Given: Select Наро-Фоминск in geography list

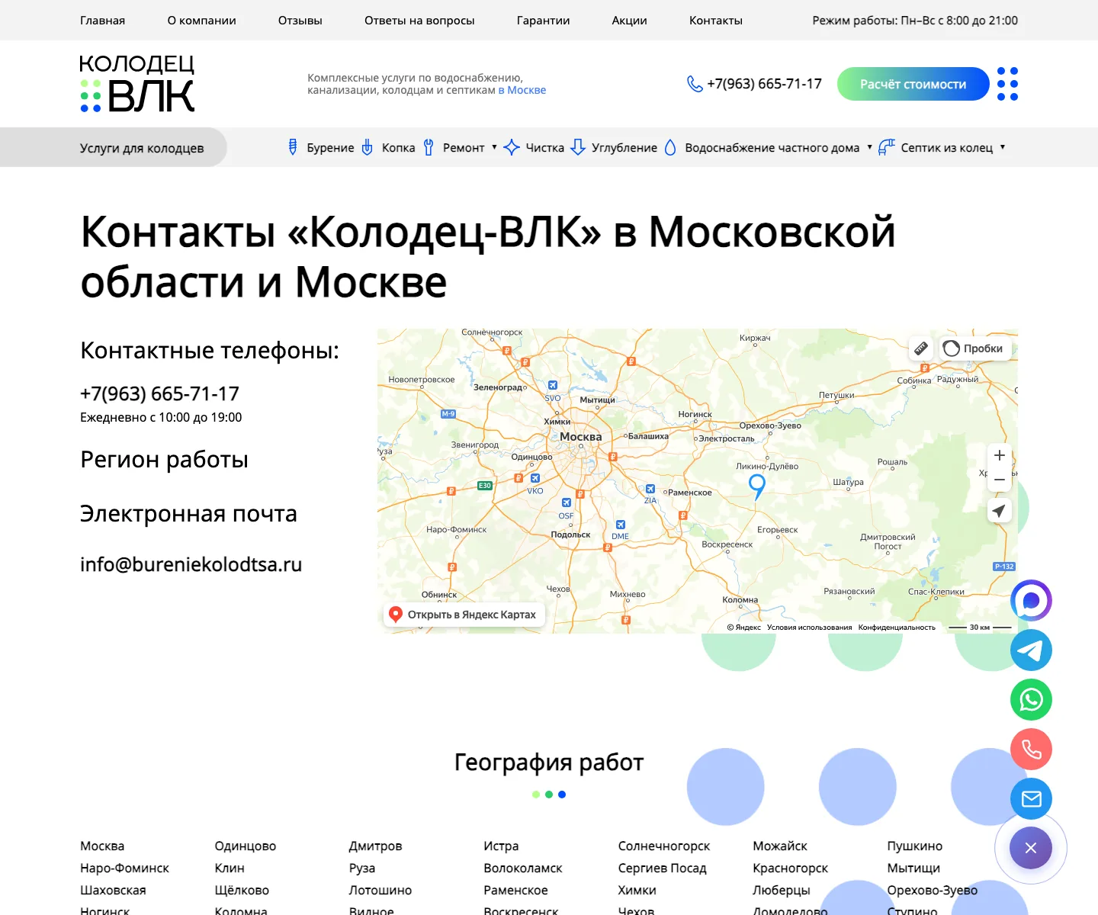Looking at the screenshot, I should pos(124,868).
